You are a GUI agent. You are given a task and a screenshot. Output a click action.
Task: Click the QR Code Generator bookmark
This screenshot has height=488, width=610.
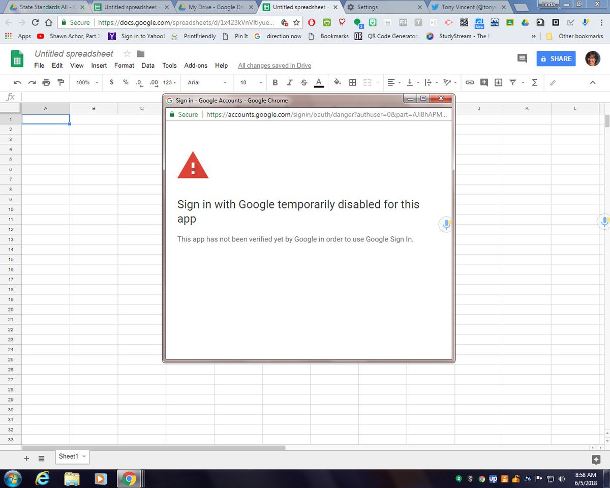point(386,36)
